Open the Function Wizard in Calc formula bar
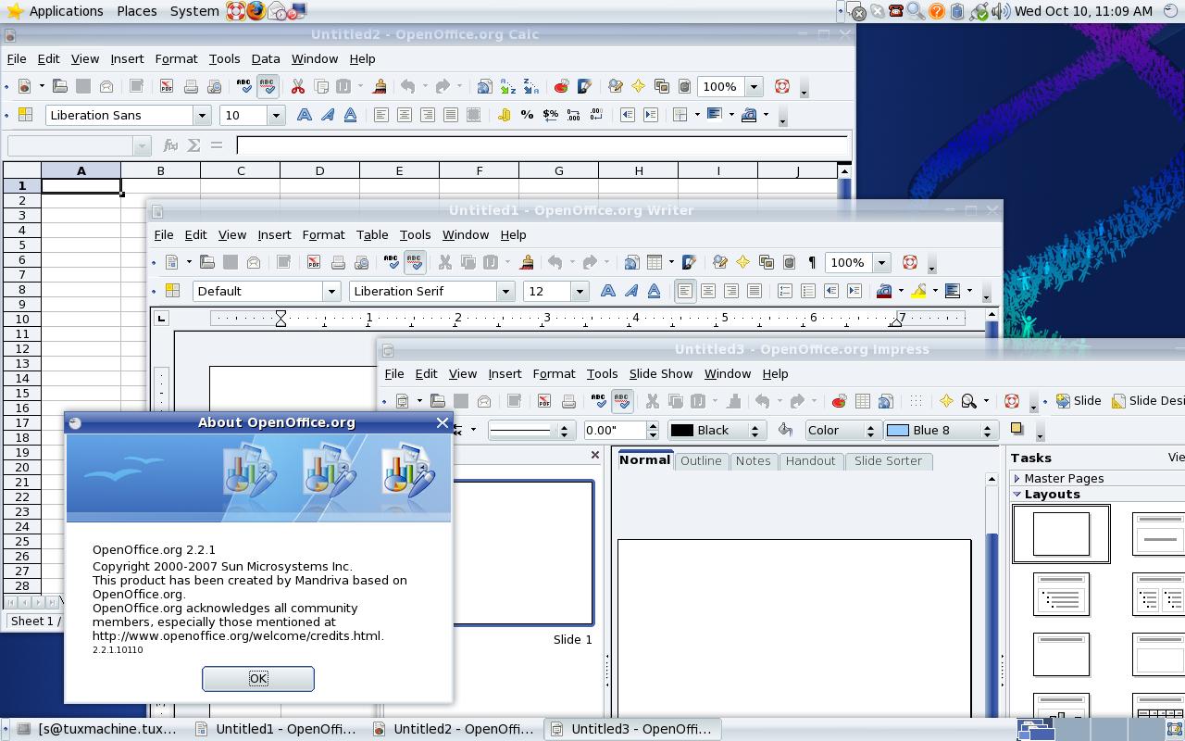The width and height of the screenshot is (1185, 741). (170, 145)
